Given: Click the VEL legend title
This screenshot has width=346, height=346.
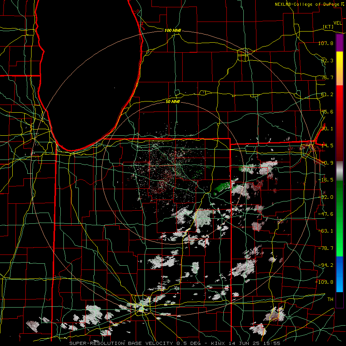Looking at the screenshot, I should pyautogui.click(x=338, y=23).
